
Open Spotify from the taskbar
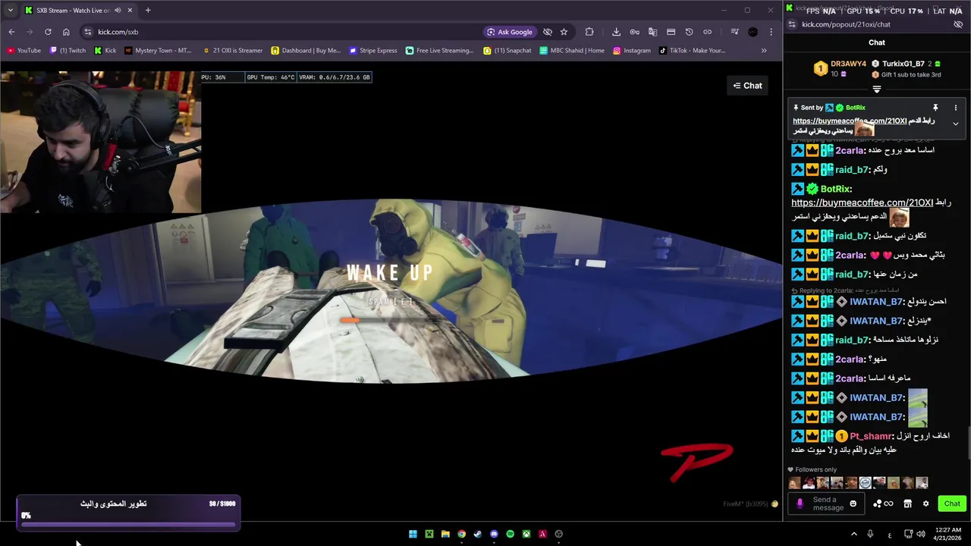pos(510,534)
